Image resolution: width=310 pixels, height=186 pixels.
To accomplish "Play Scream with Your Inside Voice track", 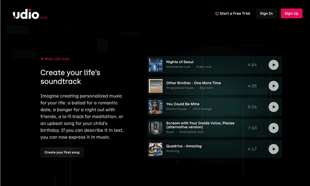I will [x=273, y=128].
